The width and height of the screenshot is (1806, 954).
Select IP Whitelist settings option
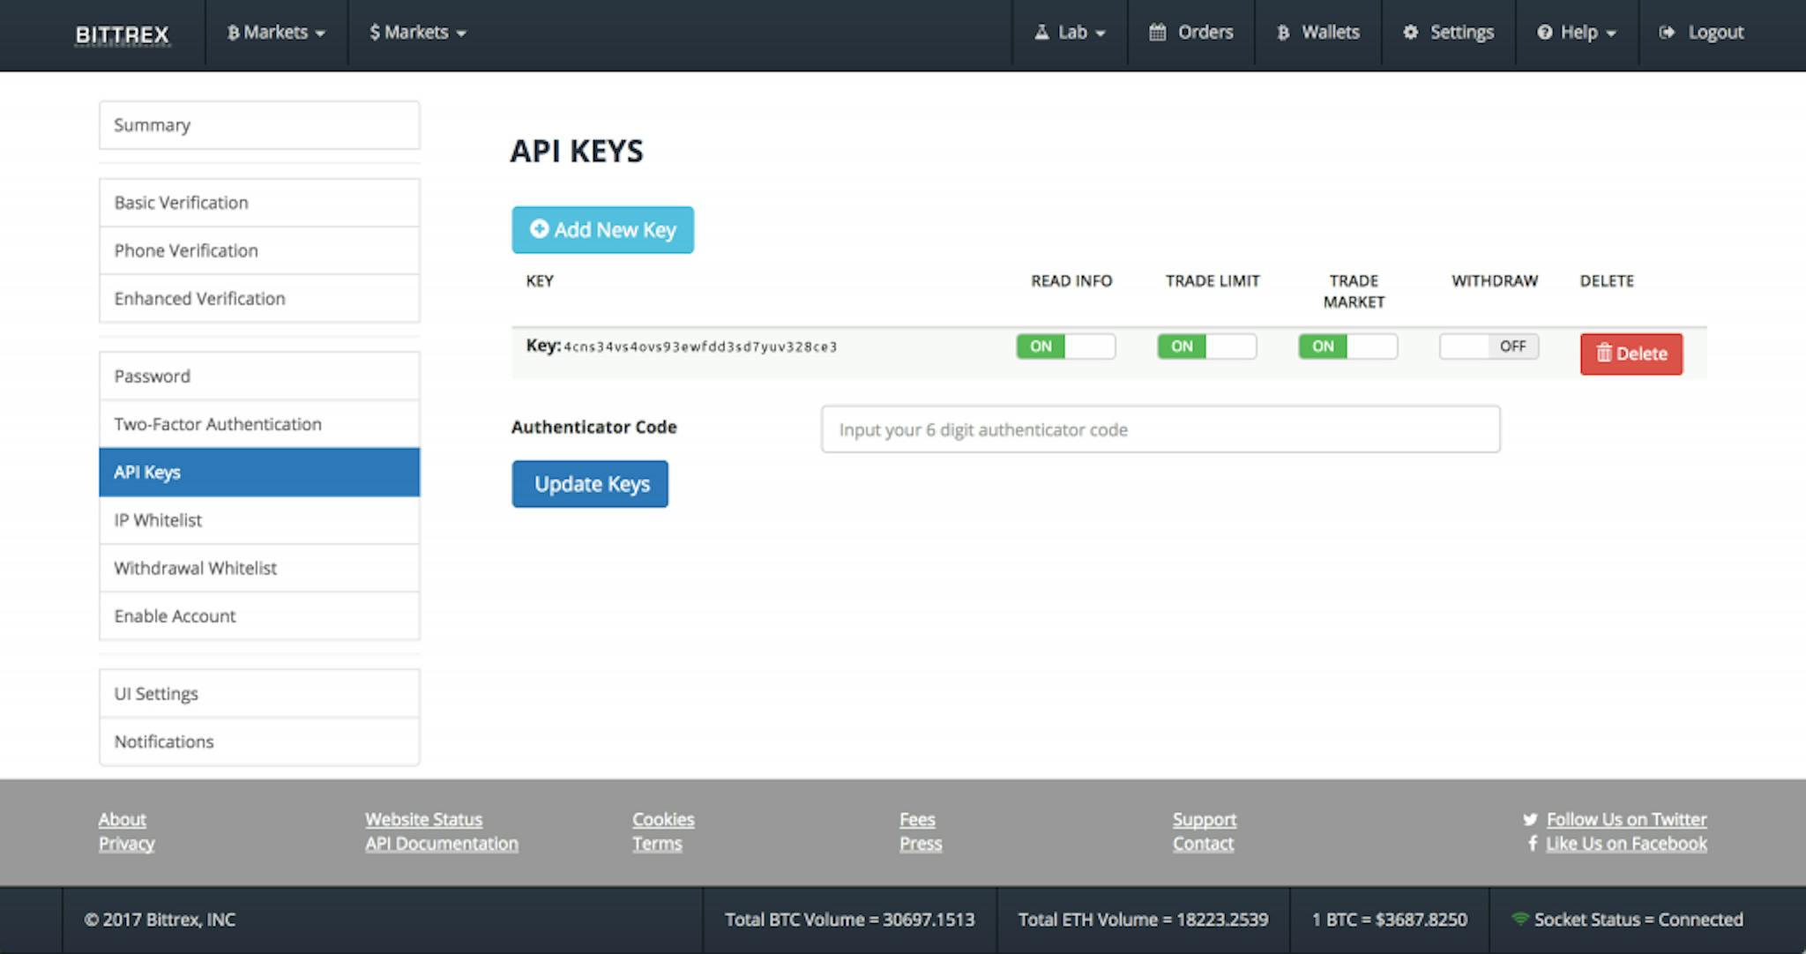tap(258, 520)
